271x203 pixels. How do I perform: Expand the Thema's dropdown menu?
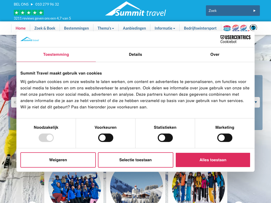pyautogui.click(x=106, y=28)
